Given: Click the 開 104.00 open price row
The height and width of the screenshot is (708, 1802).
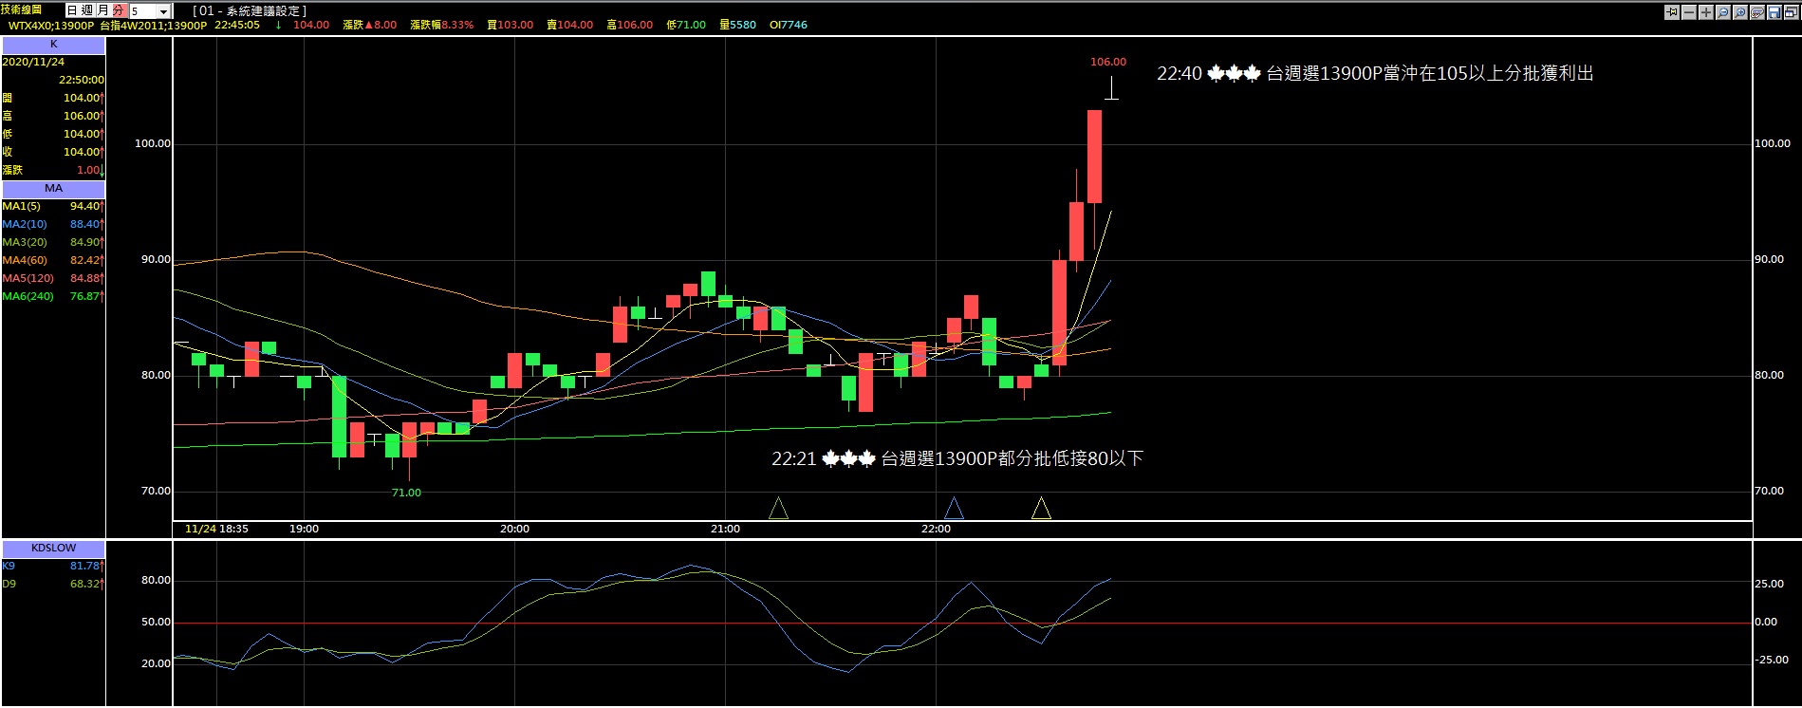Looking at the screenshot, I should click(x=53, y=98).
